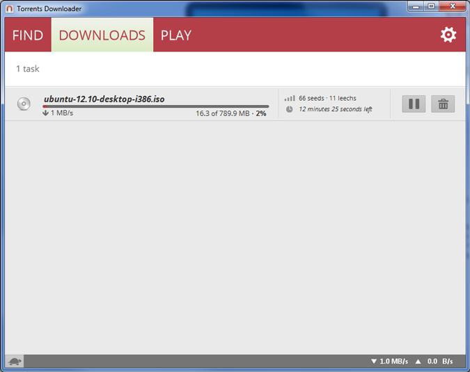470x372 pixels.
Task: Click the '66 seeds · 11 leechs' text
Action: click(327, 99)
